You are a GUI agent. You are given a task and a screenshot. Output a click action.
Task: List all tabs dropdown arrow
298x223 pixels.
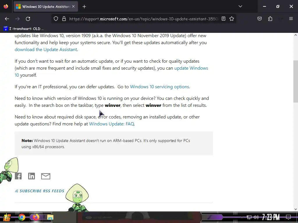click(x=240, y=6)
